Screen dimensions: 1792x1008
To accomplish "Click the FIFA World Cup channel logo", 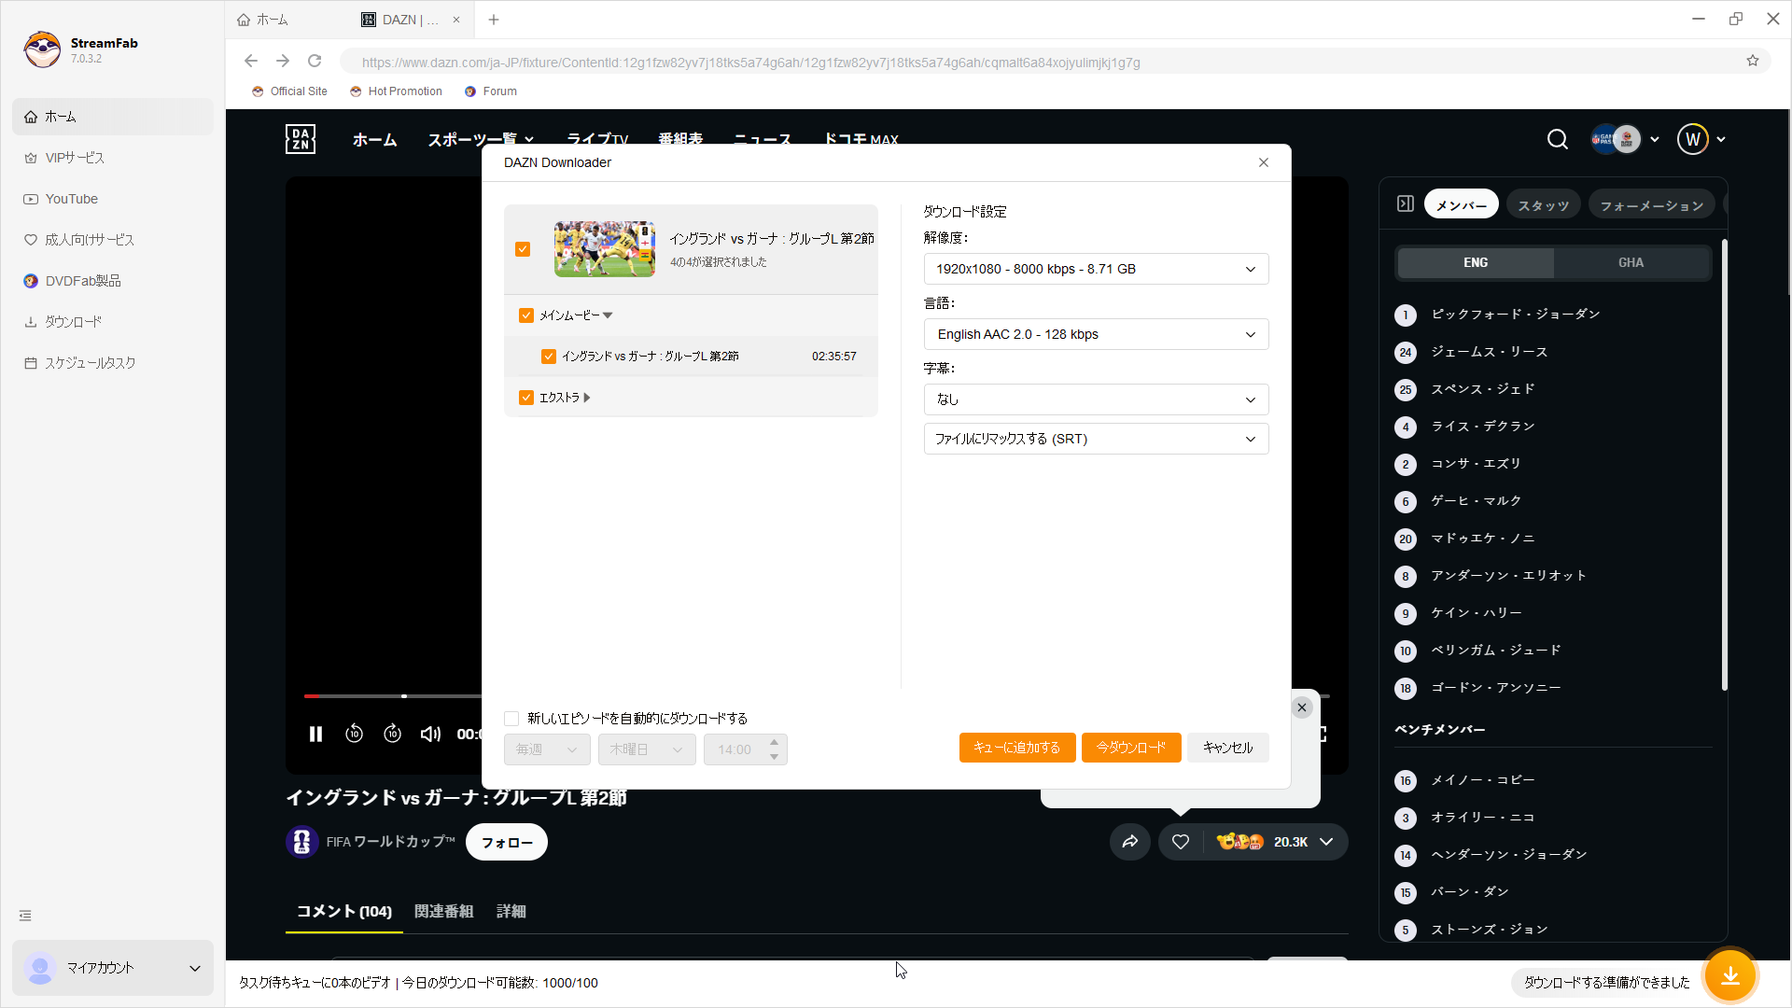I will click(x=301, y=842).
